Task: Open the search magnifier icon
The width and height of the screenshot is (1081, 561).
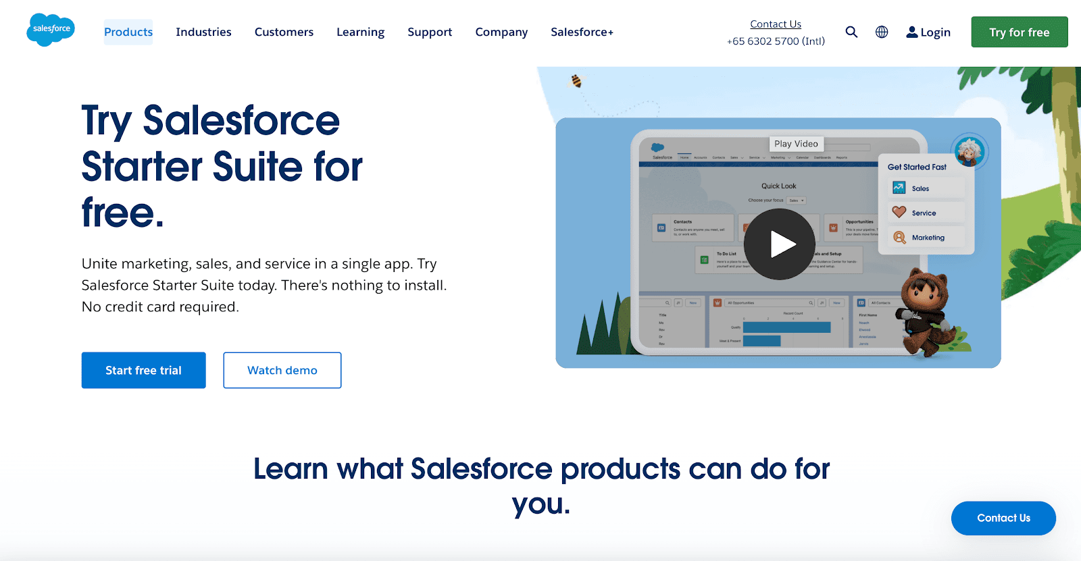Action: pyautogui.click(x=851, y=32)
